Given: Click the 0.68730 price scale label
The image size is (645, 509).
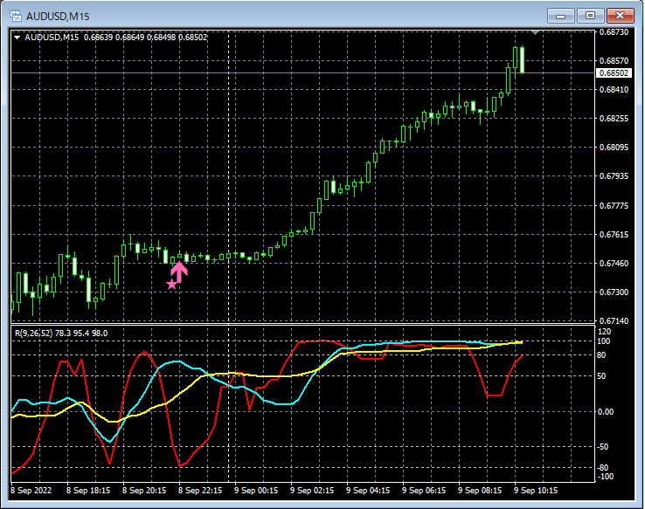Looking at the screenshot, I should pyautogui.click(x=614, y=32).
